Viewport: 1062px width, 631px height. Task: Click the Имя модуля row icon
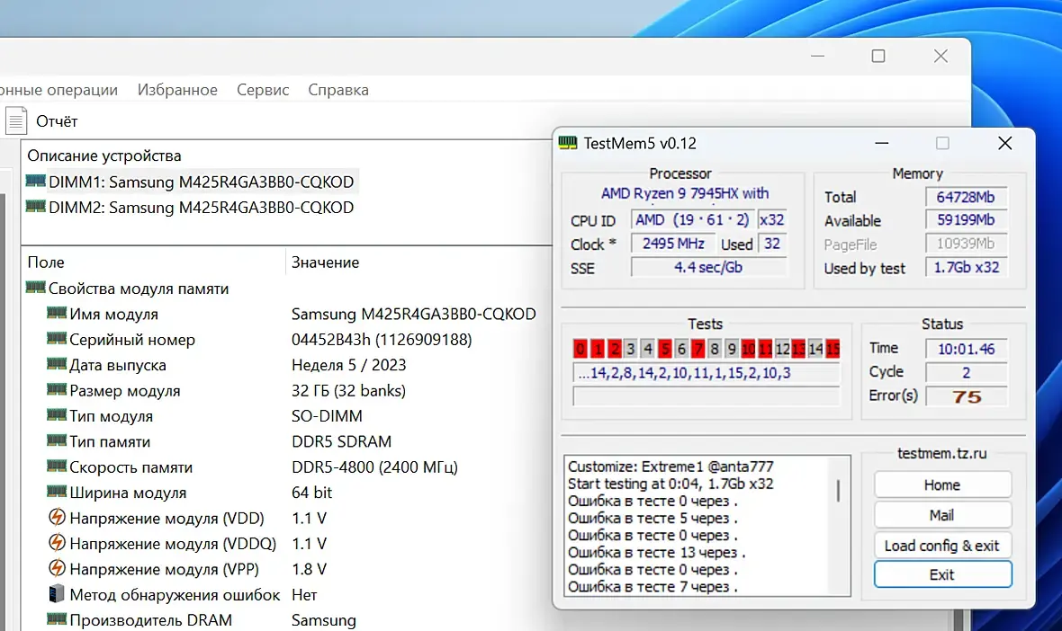57,313
